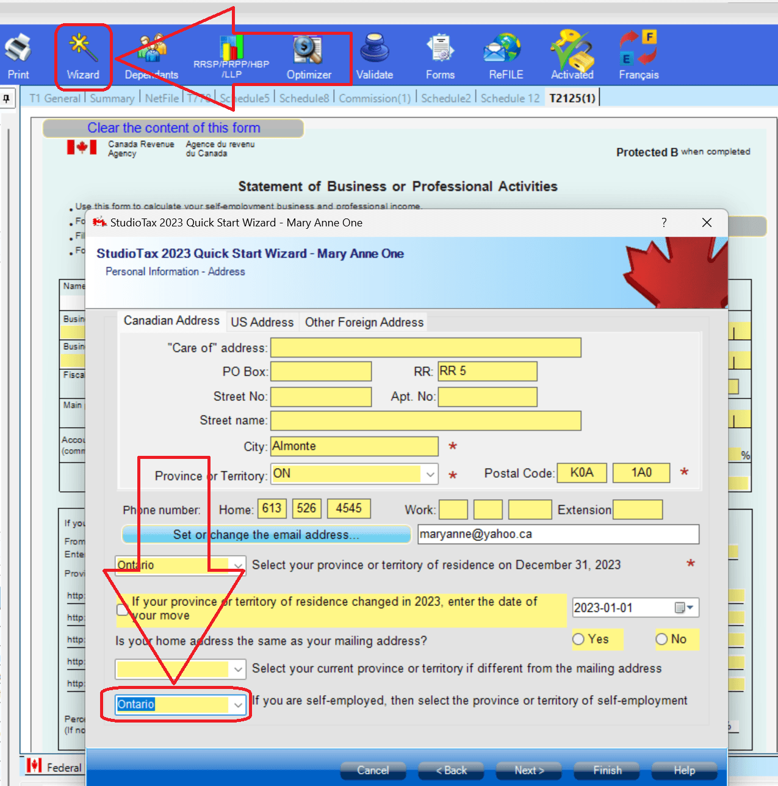Image resolution: width=778 pixels, height=786 pixels.
Task: Click the Print toolbar icon
Action: [x=18, y=56]
